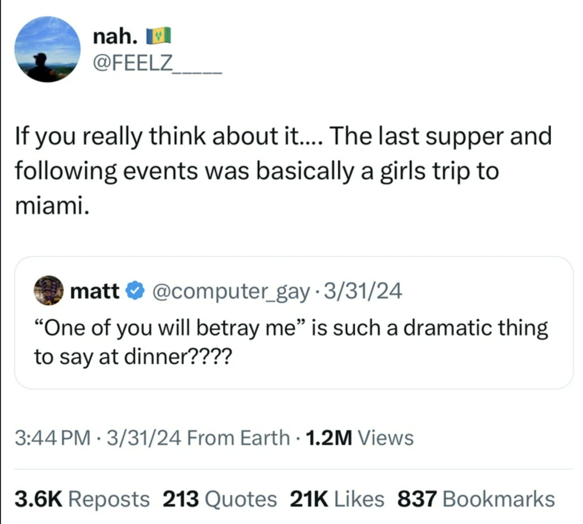Open the @computer_gay handle
Viewport: 583px width, 524px height.
[230, 291]
